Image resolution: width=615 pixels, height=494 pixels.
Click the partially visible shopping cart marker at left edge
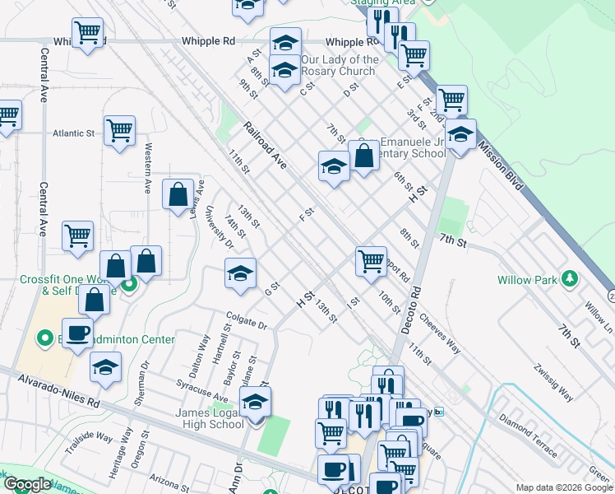click(8, 115)
